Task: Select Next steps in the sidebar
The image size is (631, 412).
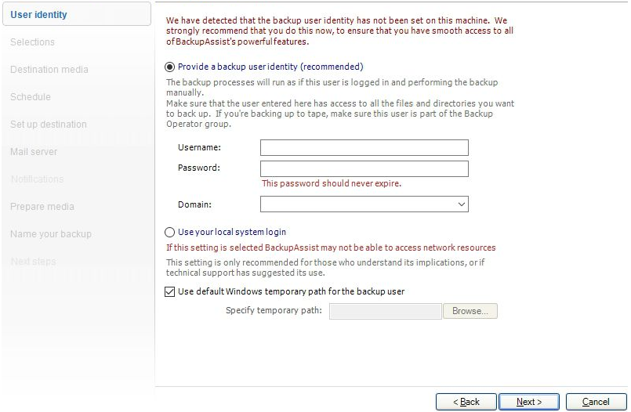Action: click(33, 262)
